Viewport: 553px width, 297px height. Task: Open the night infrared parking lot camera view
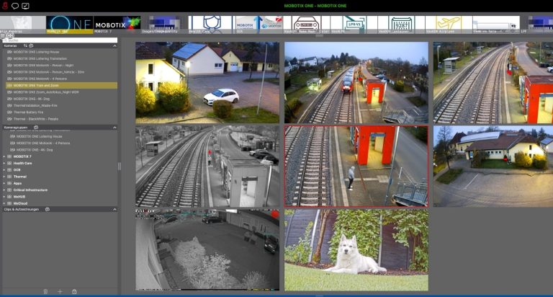(x=207, y=250)
